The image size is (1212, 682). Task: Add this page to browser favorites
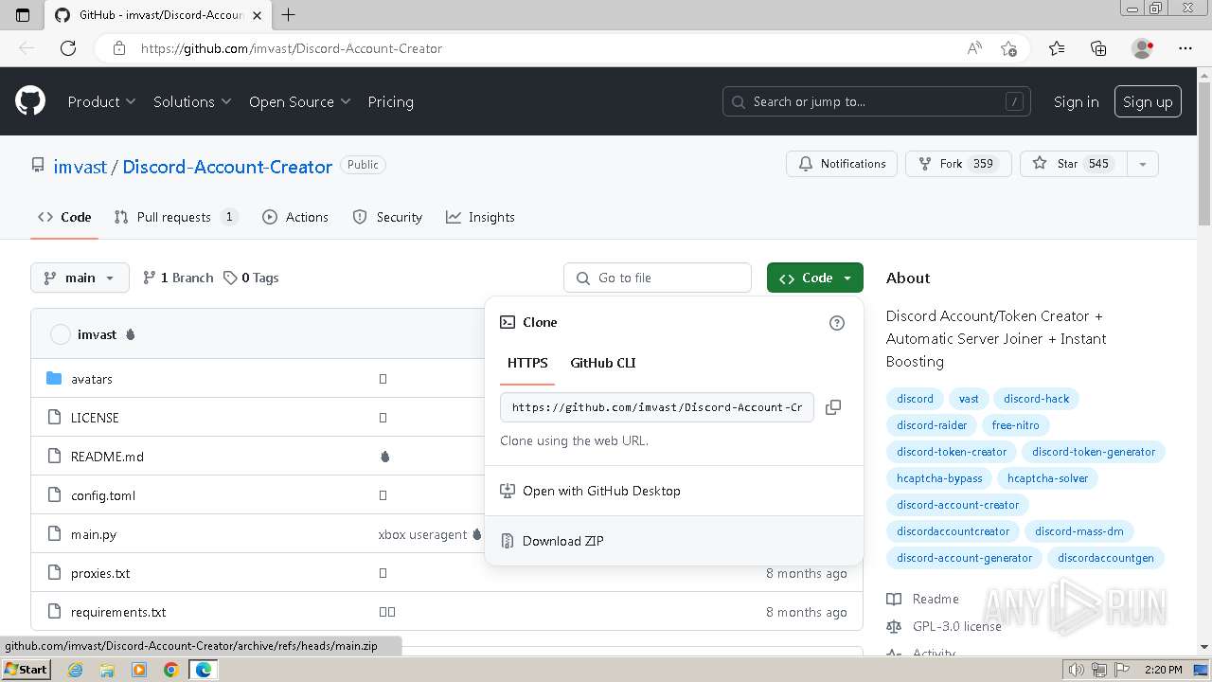(x=1008, y=48)
